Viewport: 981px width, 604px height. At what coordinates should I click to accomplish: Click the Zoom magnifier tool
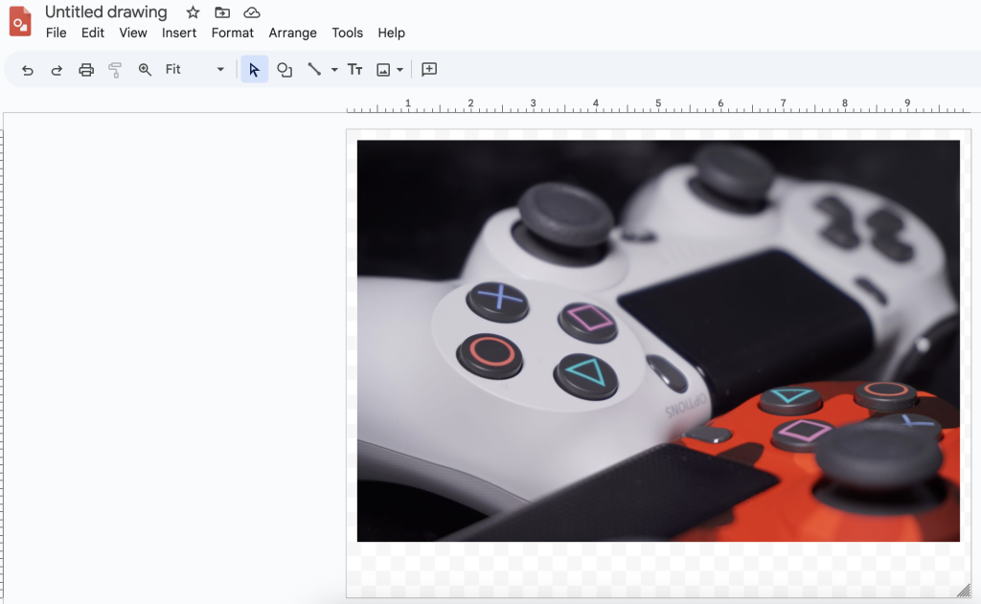click(145, 70)
